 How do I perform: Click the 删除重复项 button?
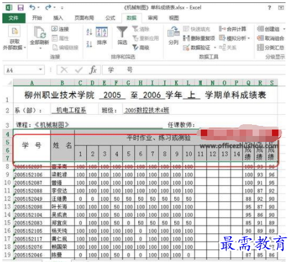click(x=199, y=38)
